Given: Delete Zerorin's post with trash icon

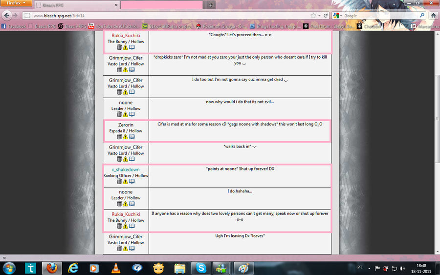Looking at the screenshot, I should coord(119,136).
